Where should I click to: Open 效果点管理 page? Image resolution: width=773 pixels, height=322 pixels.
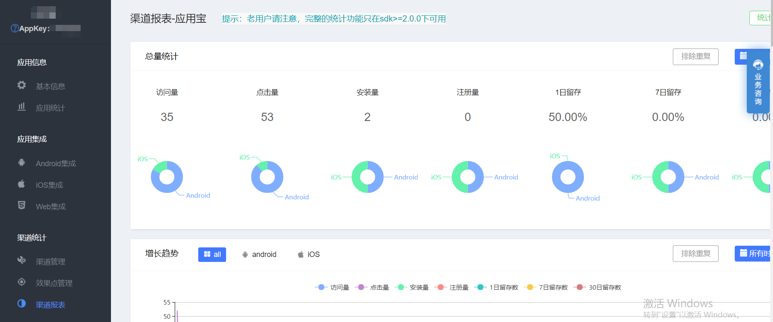(x=54, y=283)
